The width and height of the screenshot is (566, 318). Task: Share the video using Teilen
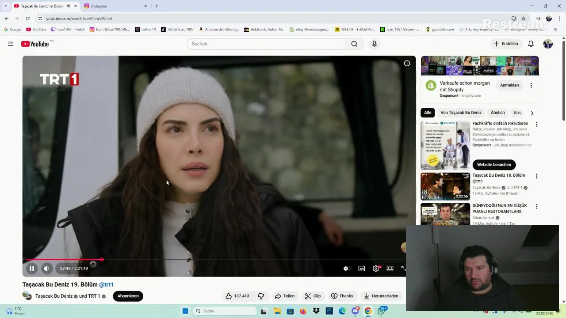284,296
